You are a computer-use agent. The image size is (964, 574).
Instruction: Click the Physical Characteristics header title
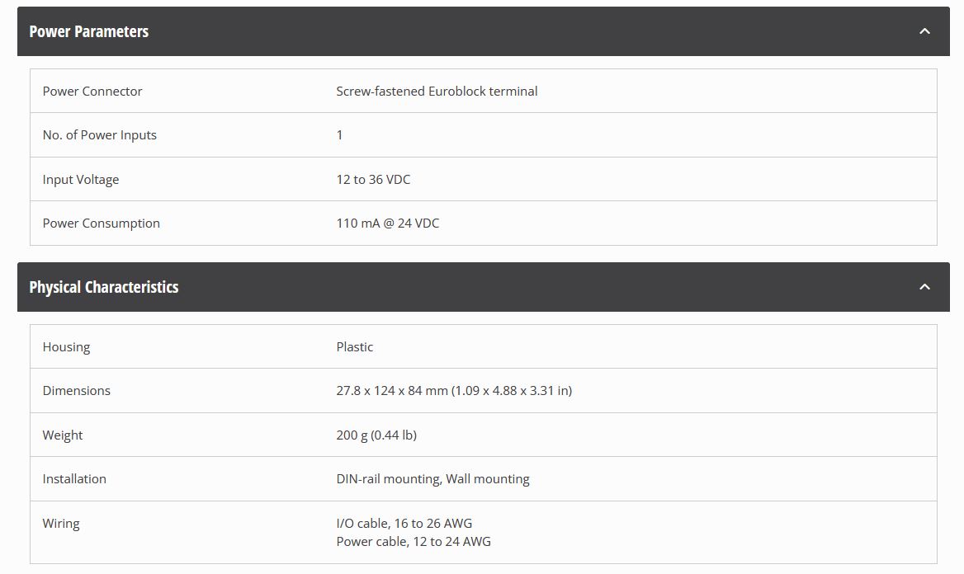(x=104, y=287)
